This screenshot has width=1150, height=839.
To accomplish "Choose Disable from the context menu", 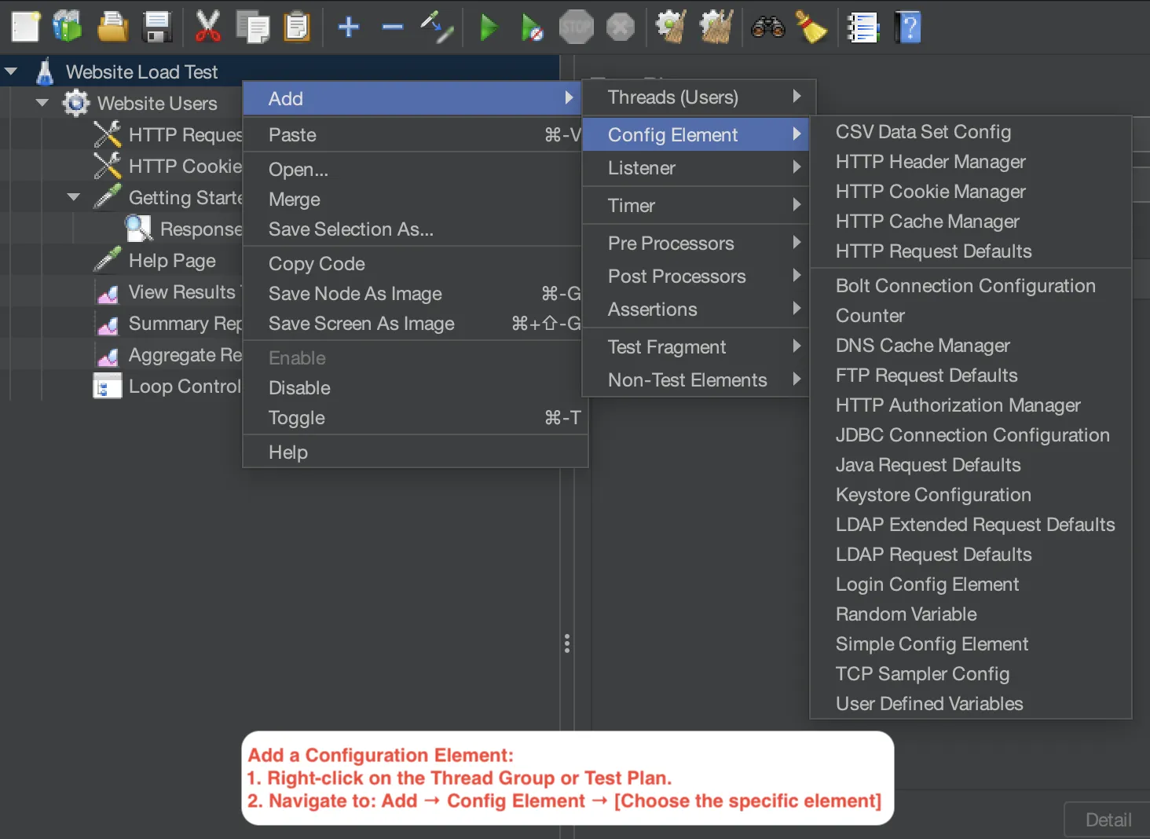I will pyautogui.click(x=299, y=388).
